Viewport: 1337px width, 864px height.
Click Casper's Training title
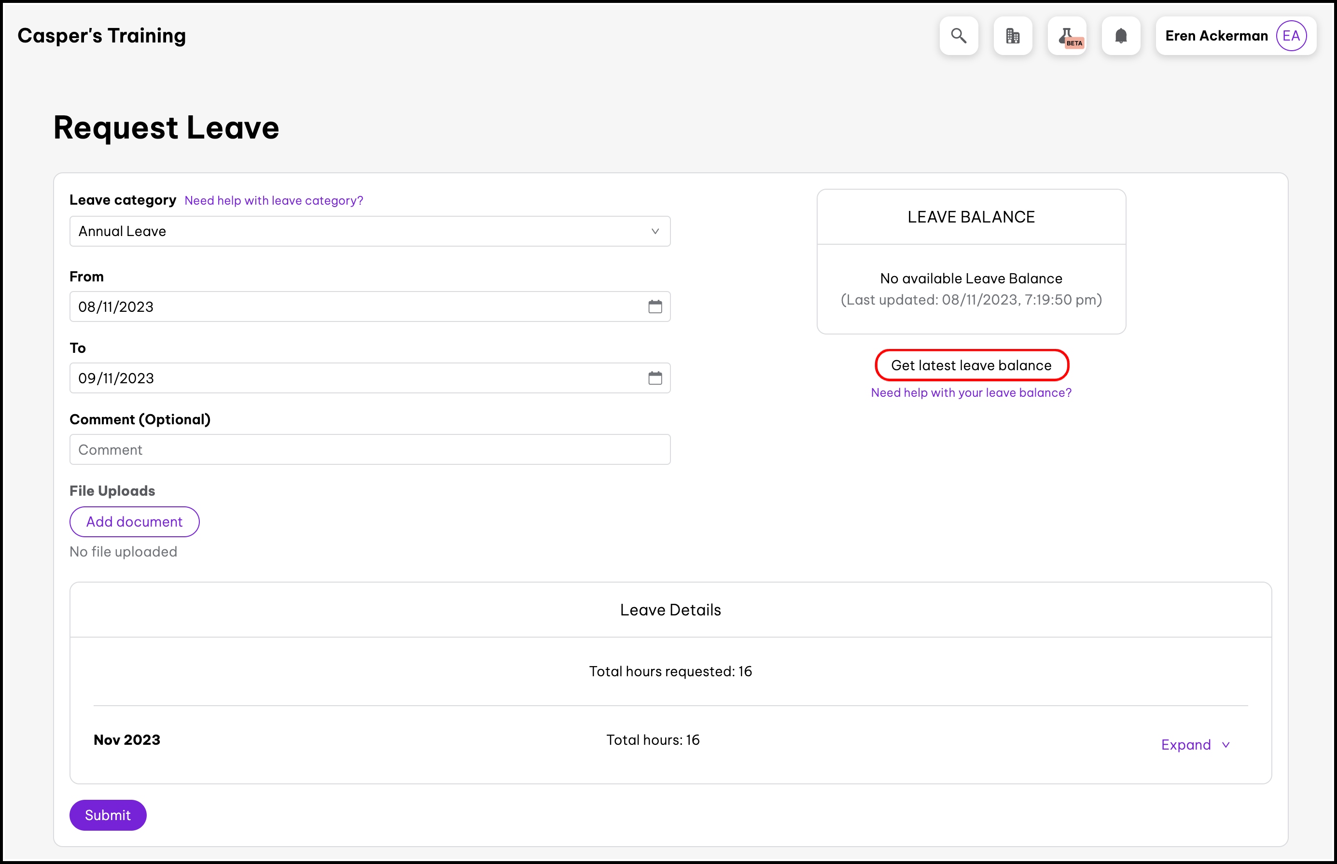[x=101, y=36]
